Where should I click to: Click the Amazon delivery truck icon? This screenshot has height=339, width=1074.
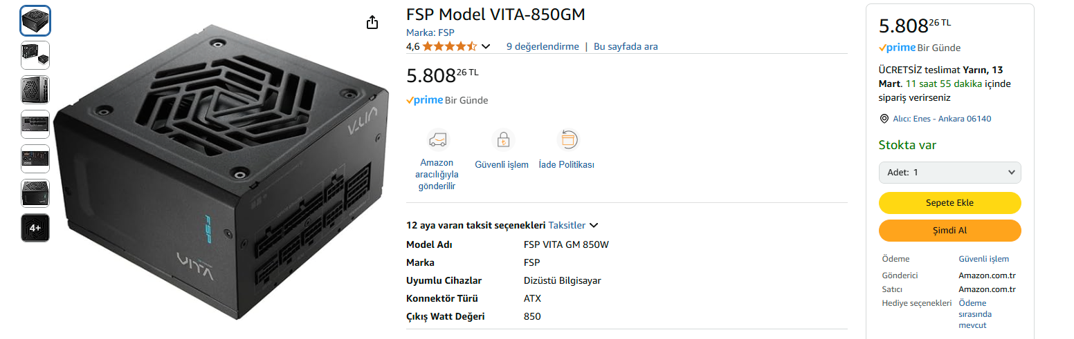437,140
